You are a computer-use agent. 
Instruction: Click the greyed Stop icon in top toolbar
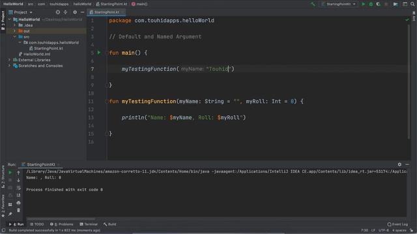click(386, 4)
